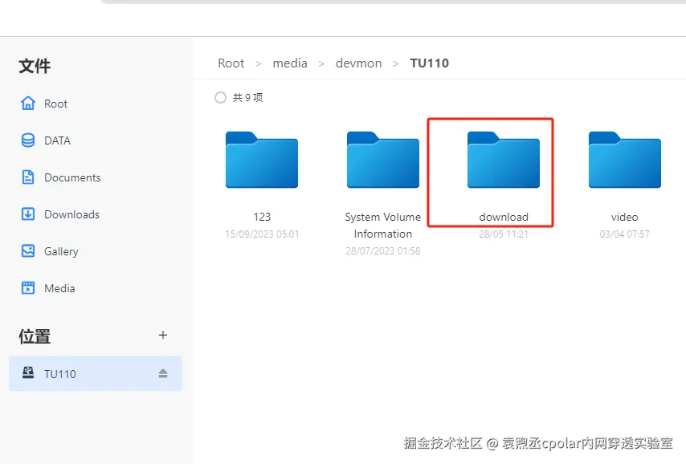Select Downloads label in sidebar
686x464 pixels.
coord(71,214)
